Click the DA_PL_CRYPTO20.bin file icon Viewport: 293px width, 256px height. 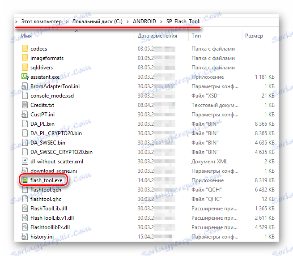pos(25,133)
